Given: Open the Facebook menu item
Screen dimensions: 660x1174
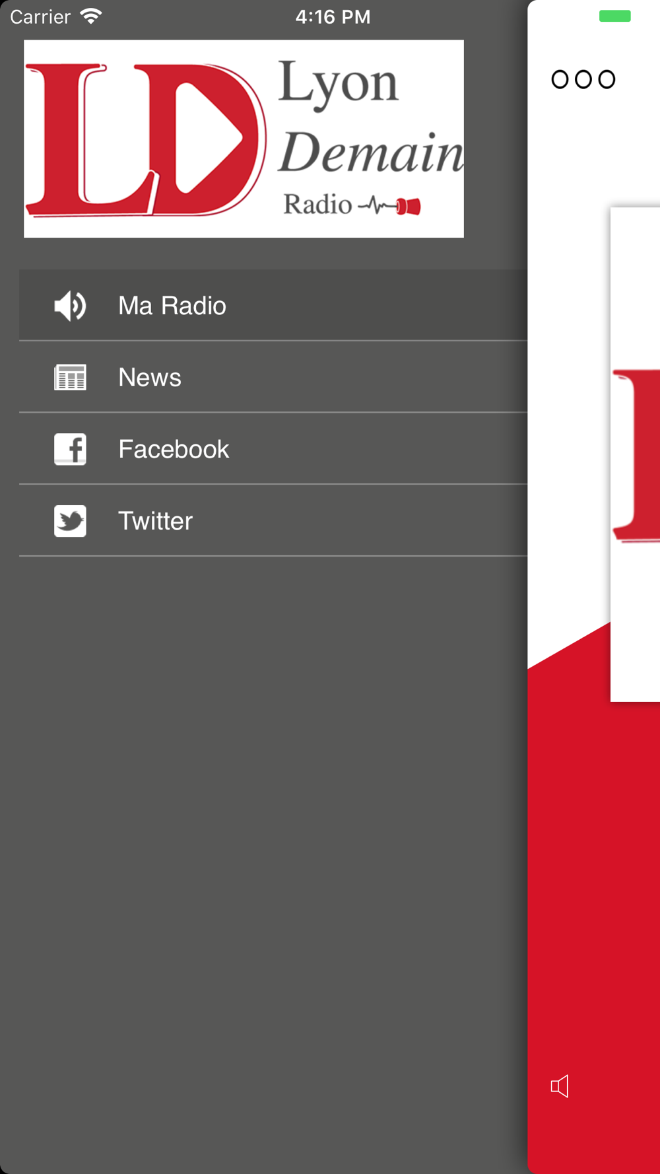Looking at the screenshot, I should point(273,449).
